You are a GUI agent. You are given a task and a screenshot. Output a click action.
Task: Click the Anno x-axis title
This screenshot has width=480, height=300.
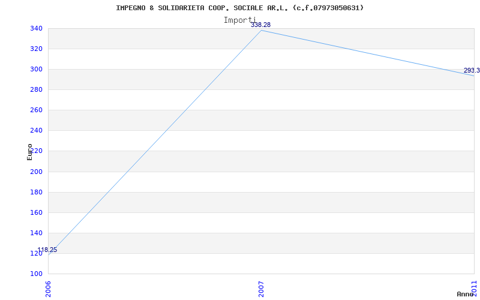tap(466, 294)
